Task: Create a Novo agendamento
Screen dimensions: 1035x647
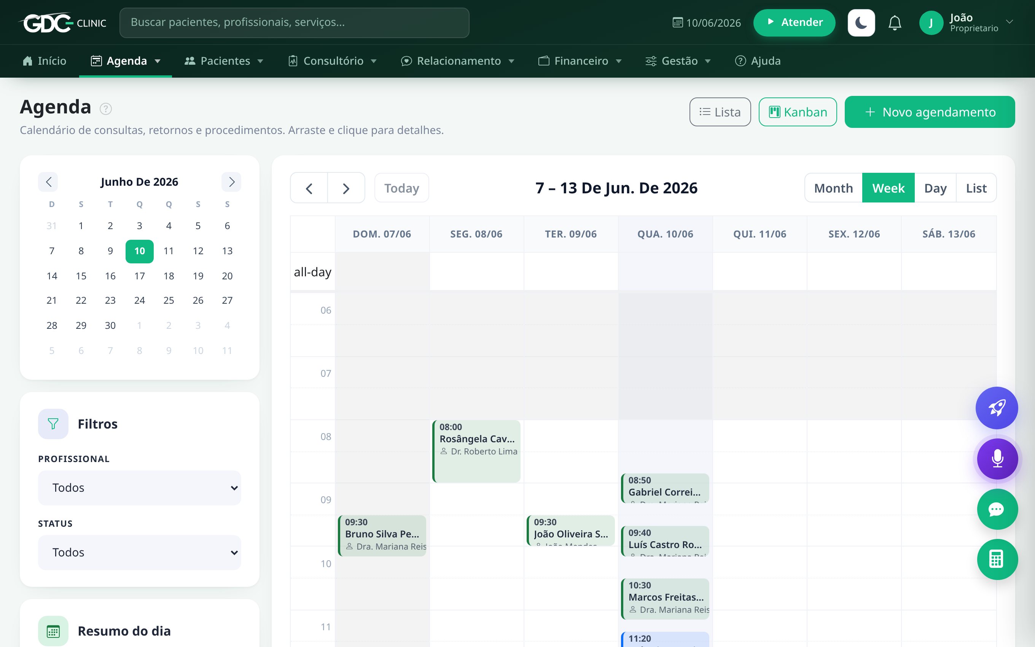Action: [929, 112]
